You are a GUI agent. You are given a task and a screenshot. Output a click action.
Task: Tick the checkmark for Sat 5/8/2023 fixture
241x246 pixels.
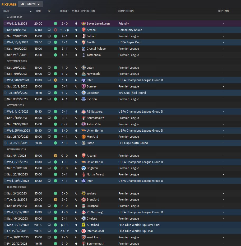click(x=5, y=30)
